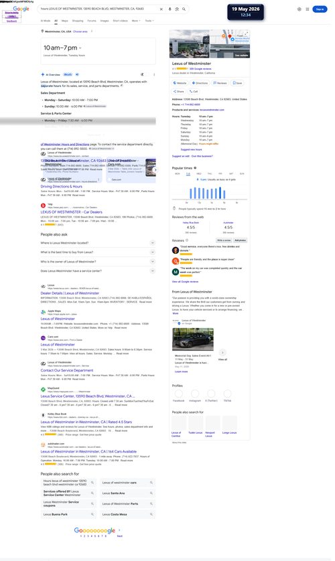The image size is (335, 561).
Task: Open the Tools dropdown
Action: (149, 21)
